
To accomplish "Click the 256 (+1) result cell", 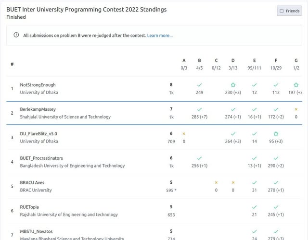I will pyautogui.click(x=199, y=166).
